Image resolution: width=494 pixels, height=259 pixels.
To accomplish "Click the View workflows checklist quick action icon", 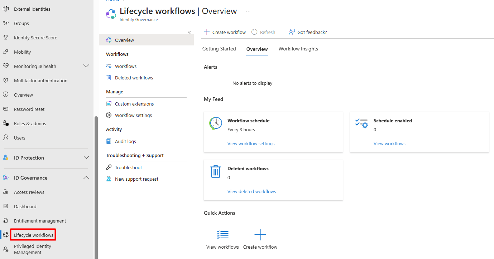I will [x=222, y=235].
